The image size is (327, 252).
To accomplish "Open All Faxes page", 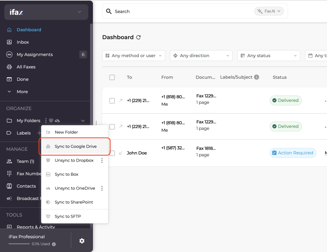I will pyautogui.click(x=26, y=67).
